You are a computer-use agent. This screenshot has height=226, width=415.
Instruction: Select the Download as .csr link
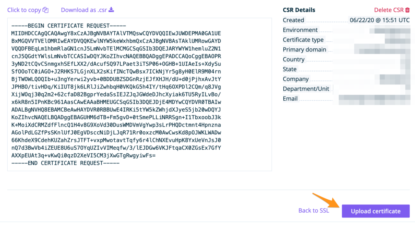pyautogui.click(x=84, y=10)
